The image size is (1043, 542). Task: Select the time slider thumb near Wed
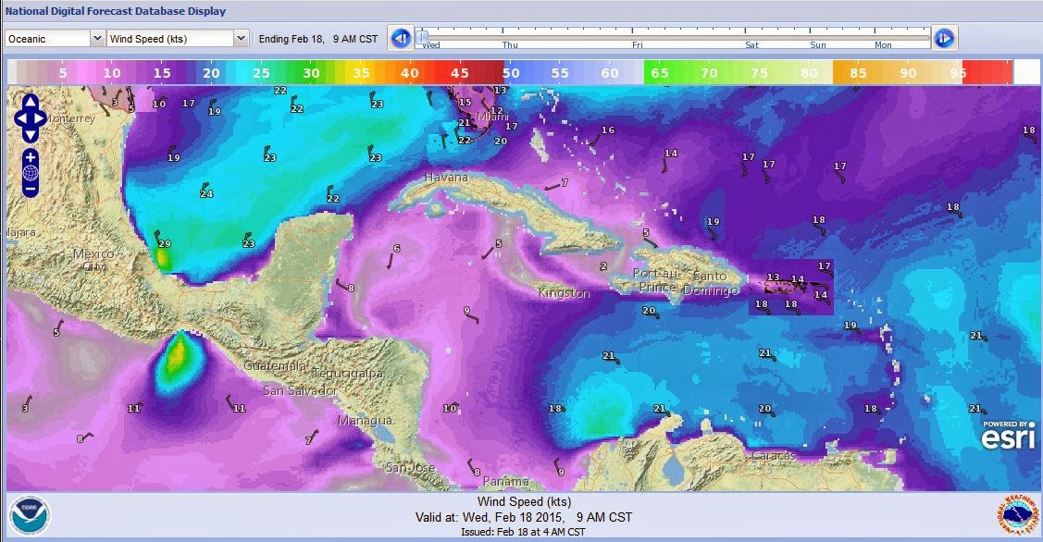point(422,35)
